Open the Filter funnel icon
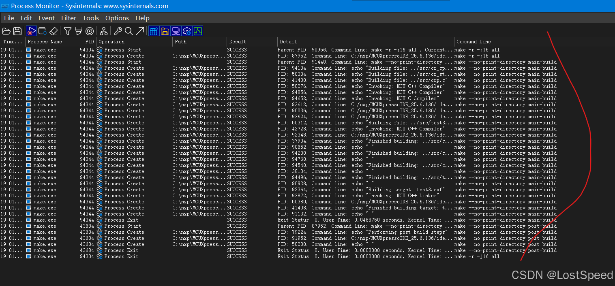 click(68, 31)
